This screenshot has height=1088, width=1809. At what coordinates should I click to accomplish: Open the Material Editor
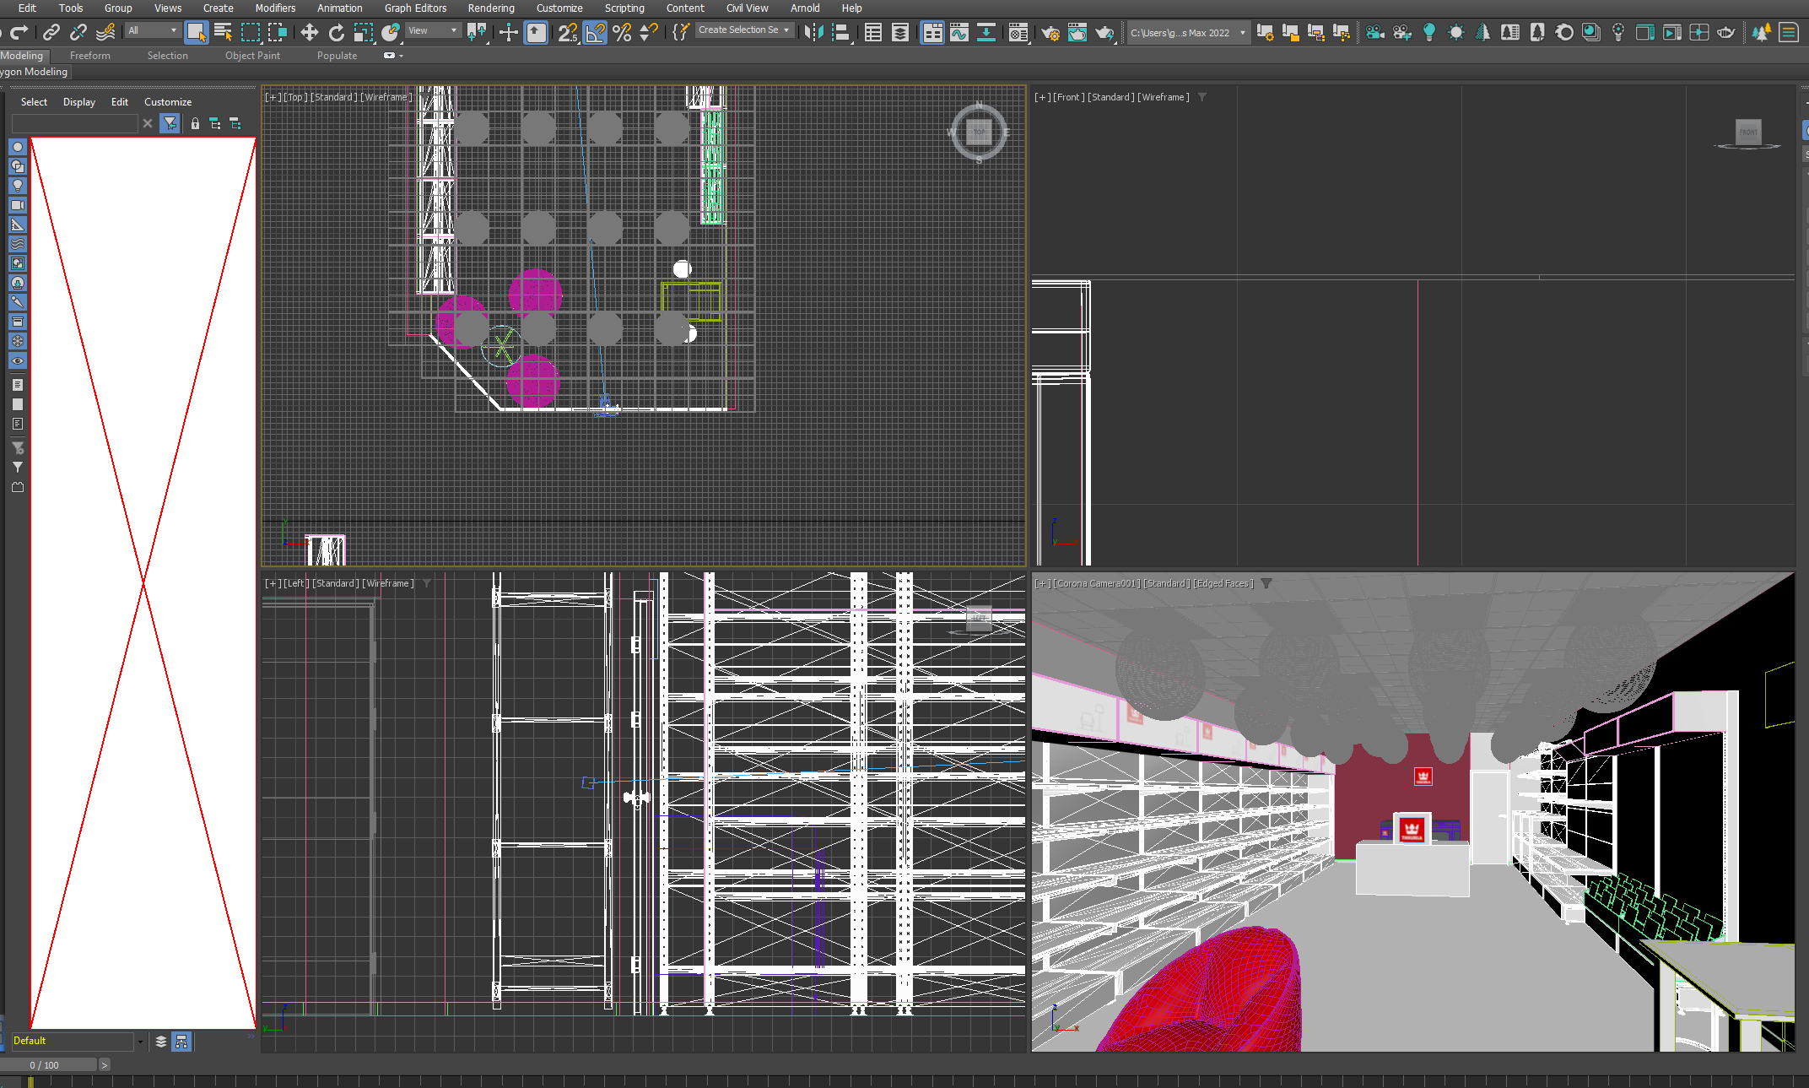1017,32
